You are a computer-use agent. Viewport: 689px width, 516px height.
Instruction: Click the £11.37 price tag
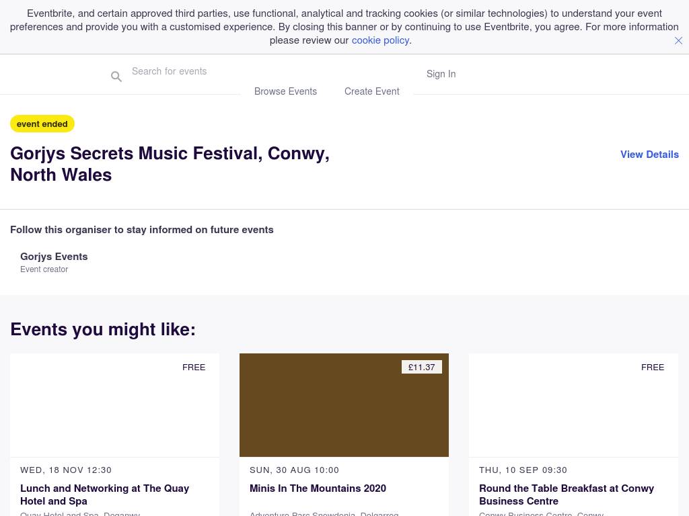pos(422,367)
